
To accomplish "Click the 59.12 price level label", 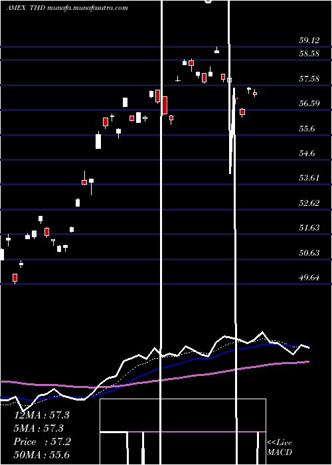I will pyautogui.click(x=309, y=41).
